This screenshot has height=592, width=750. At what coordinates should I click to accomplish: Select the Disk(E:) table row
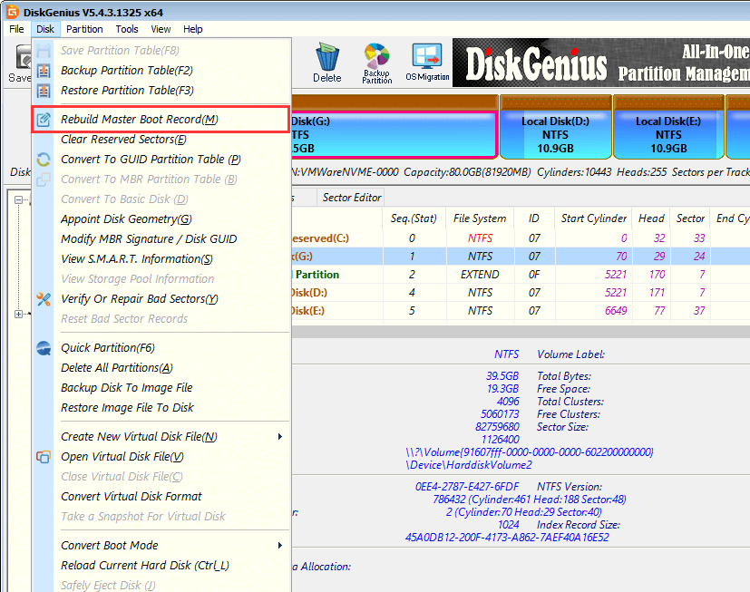521,311
